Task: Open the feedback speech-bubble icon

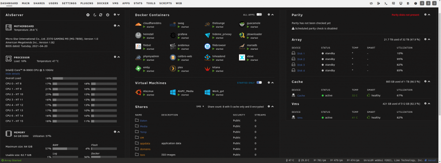Action: coord(393,4)
